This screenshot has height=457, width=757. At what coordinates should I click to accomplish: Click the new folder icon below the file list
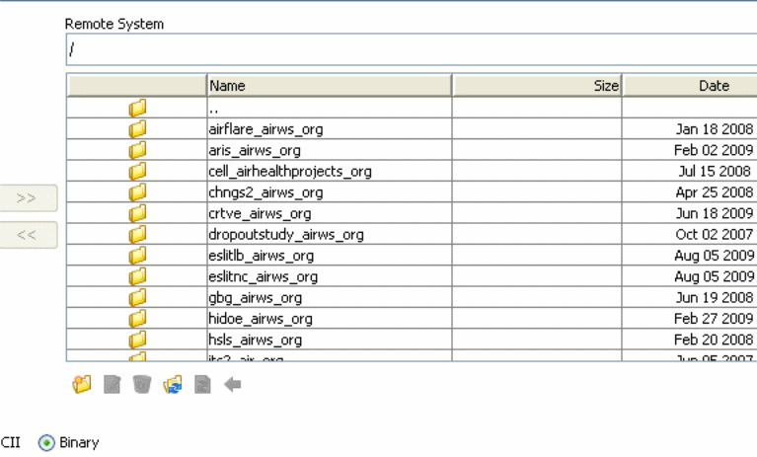point(81,385)
